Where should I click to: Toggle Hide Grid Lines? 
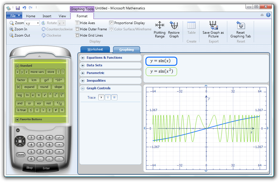coord(89,35)
